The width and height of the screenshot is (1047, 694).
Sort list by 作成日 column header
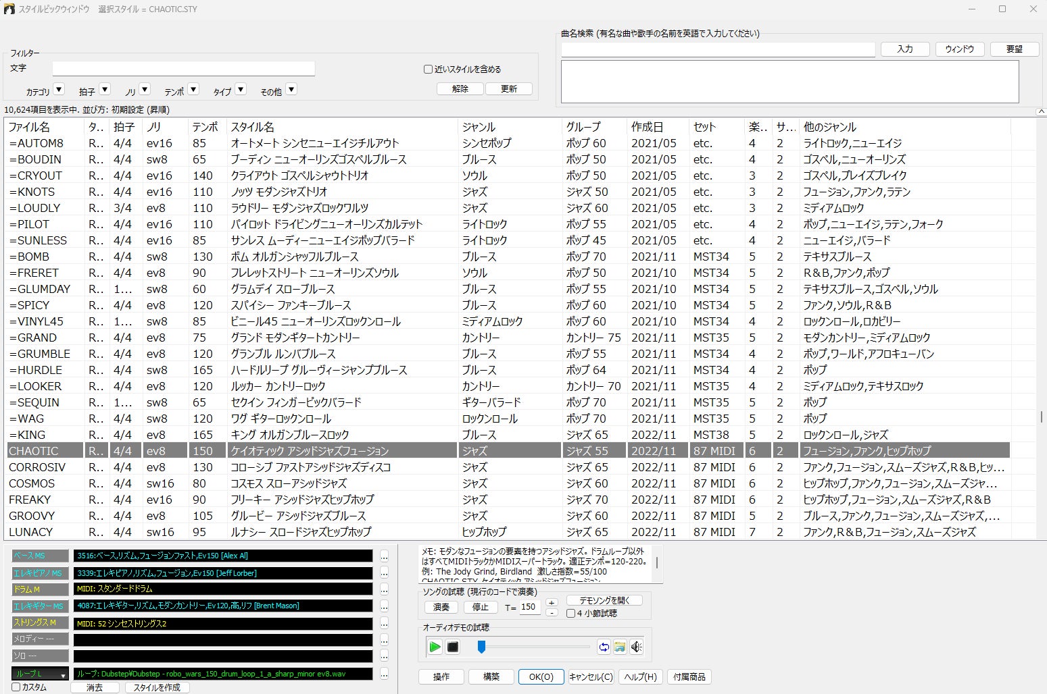point(647,127)
